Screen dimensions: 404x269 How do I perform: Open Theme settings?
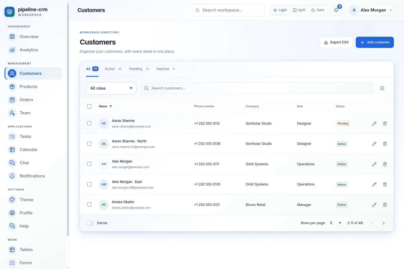tap(33, 200)
